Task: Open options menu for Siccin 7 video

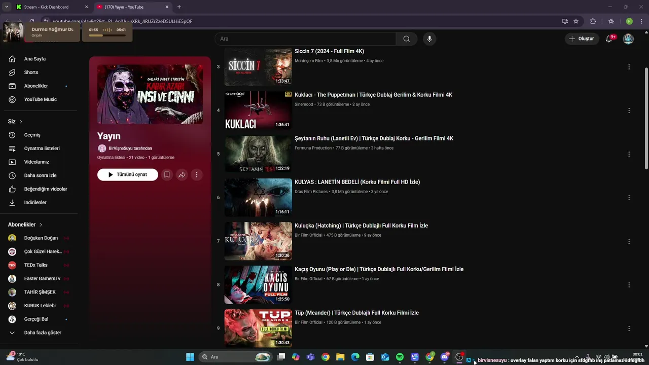Action: coord(629,67)
